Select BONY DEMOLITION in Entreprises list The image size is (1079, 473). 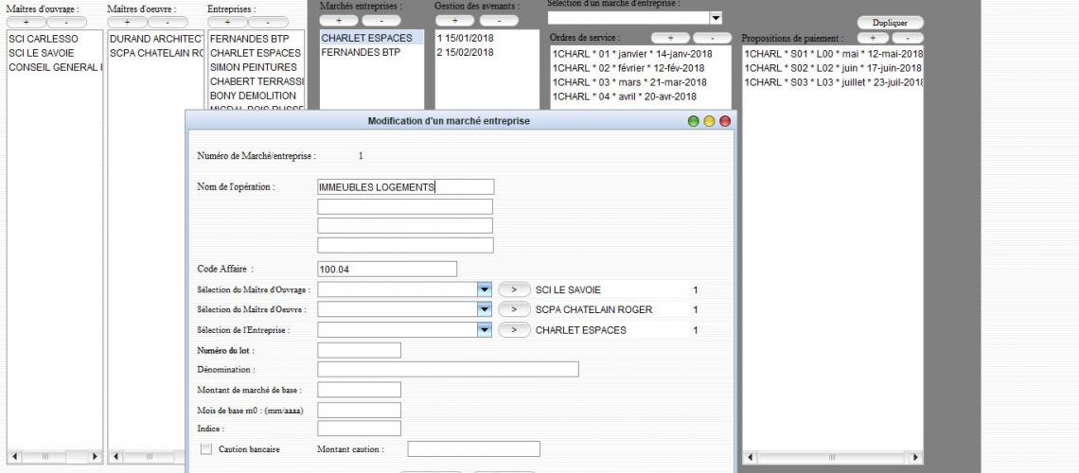[x=256, y=96]
